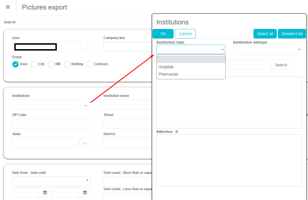Click the Select all button
308x200 pixels.
[265, 34]
